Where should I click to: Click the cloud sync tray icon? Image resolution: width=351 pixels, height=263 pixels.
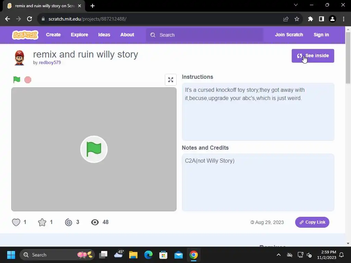[x=290, y=255]
